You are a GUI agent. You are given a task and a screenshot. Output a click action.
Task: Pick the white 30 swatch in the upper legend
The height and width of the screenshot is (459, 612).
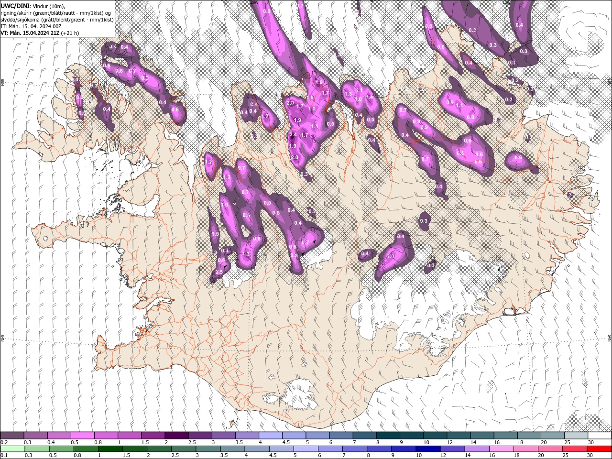click(600, 436)
